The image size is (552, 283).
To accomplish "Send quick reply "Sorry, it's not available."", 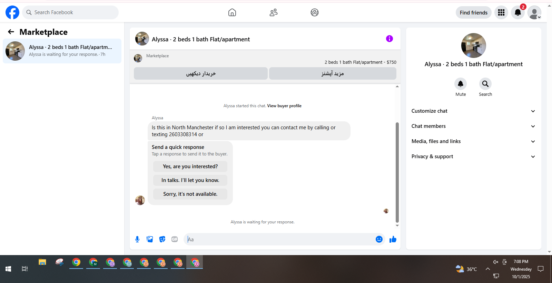I will point(190,194).
